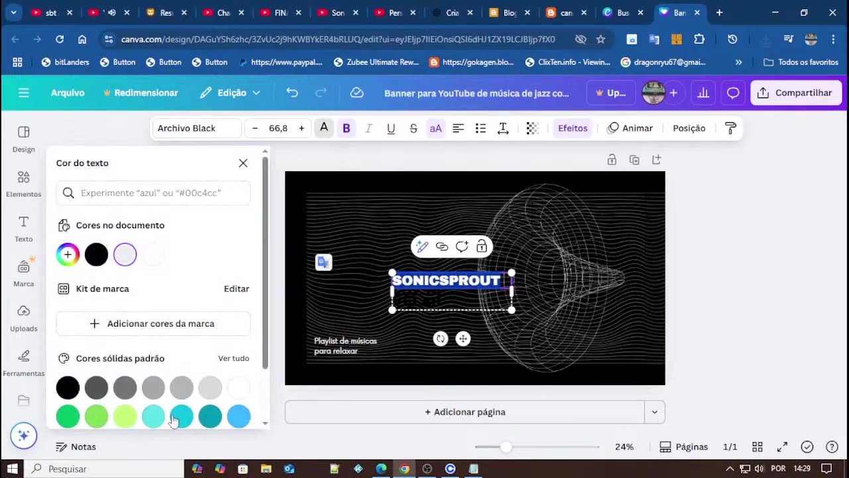Close the Cor do texto panel

(x=243, y=163)
